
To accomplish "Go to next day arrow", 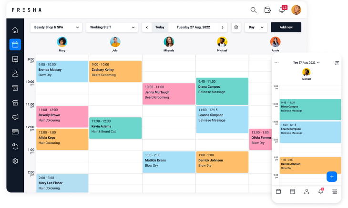I will tap(223, 28).
